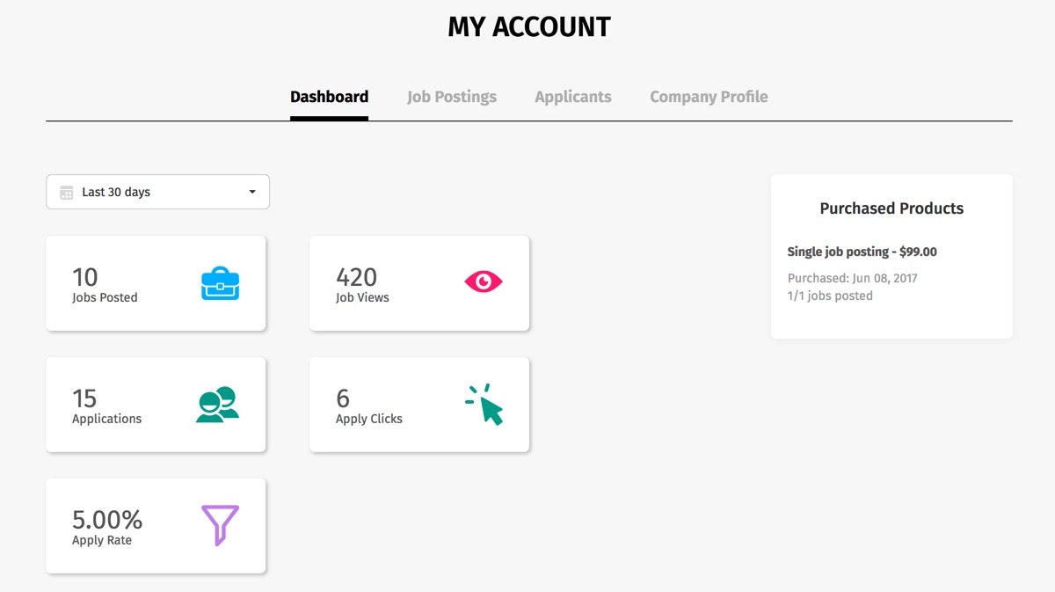Click the 6 Apply Clicks card
The width and height of the screenshot is (1055, 592).
coord(419,405)
